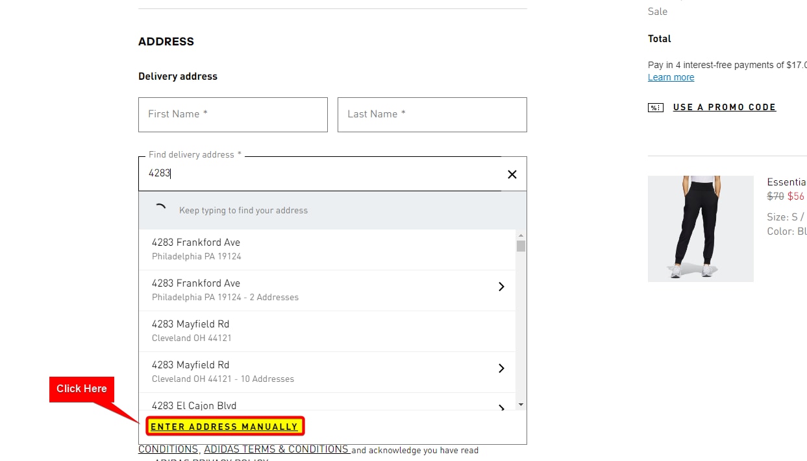Screen dimensions: 807x461
Task: Click the suggestion list scroll-up arrow
Action: [521, 235]
